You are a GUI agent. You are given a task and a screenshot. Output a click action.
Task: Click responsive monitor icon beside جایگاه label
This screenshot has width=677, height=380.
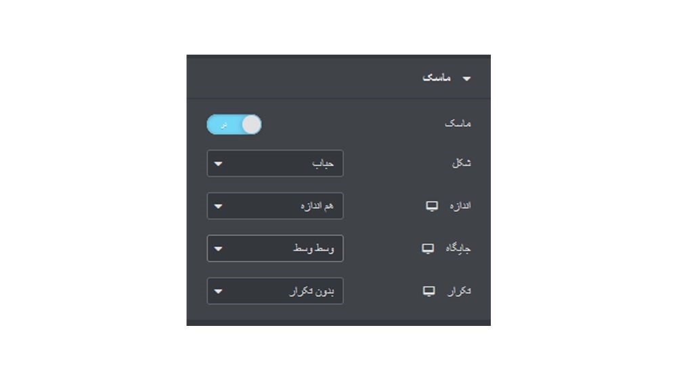(x=428, y=249)
